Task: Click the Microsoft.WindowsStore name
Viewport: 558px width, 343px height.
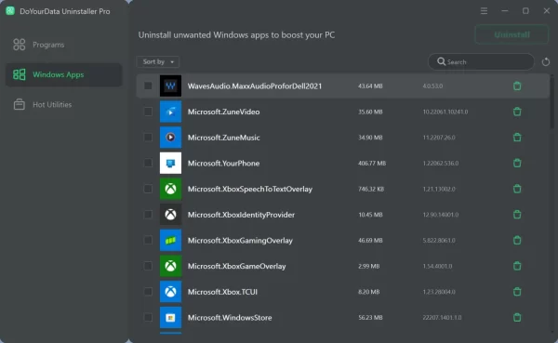Action: tap(230, 317)
